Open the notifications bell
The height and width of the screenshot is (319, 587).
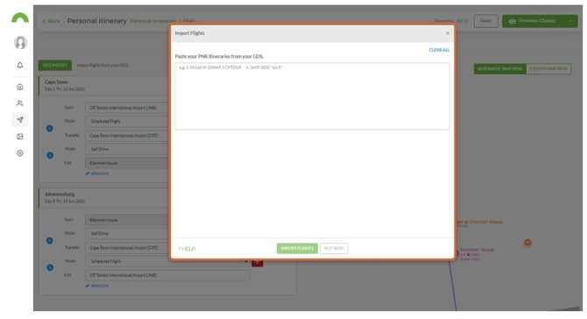point(20,65)
